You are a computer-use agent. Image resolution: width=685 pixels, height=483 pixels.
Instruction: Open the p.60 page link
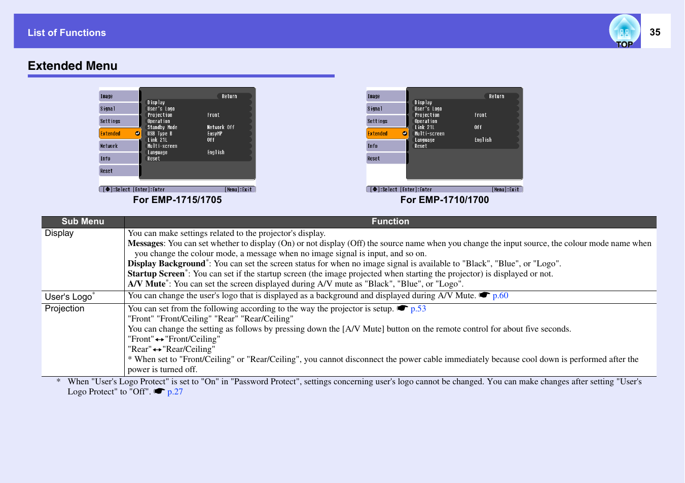[x=500, y=296]
